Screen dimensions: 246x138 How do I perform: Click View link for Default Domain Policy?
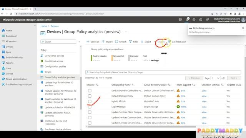204,96
